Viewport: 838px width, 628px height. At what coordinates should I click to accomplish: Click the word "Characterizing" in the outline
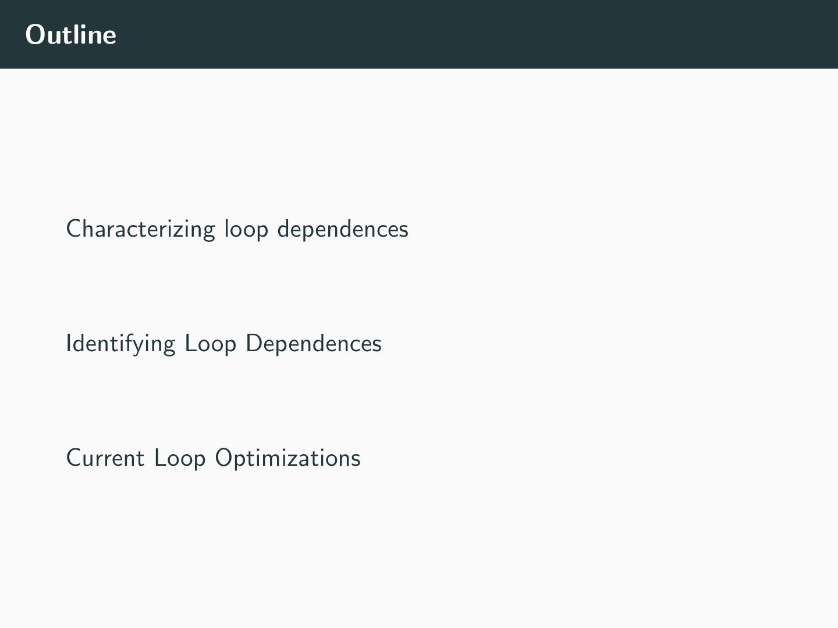tap(140, 229)
